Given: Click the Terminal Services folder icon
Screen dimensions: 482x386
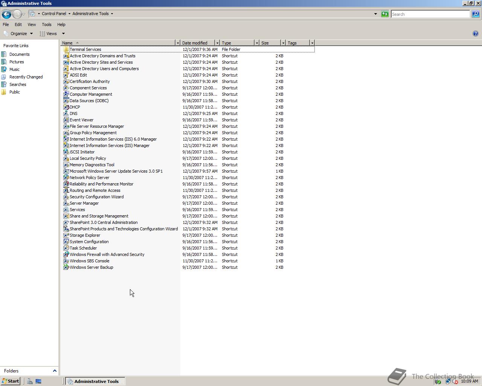Looking at the screenshot, I should [66, 49].
